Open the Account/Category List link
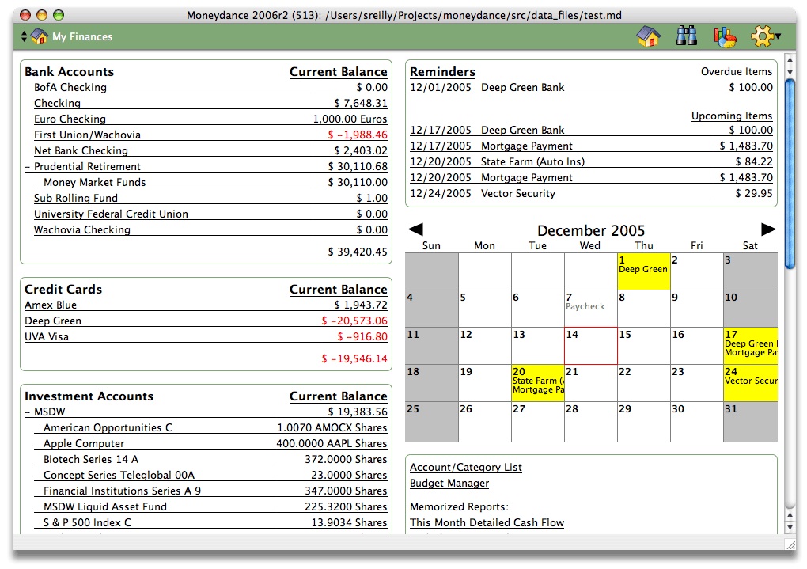Screen dimensions: 807x569 (466, 467)
